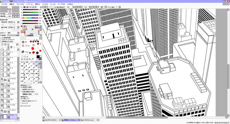Click the black foreground color swatch
The height and width of the screenshot is (124, 230).
tap(38, 57)
